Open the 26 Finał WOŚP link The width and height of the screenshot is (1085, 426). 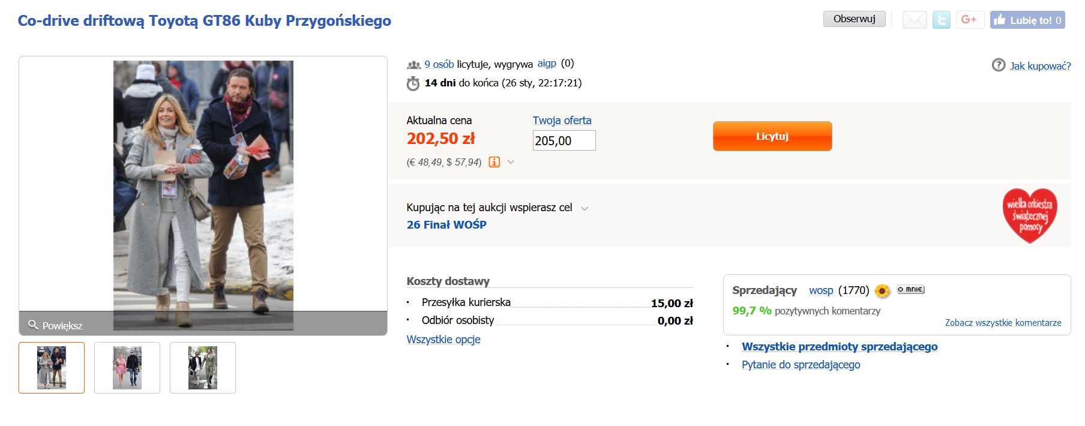coord(446,225)
